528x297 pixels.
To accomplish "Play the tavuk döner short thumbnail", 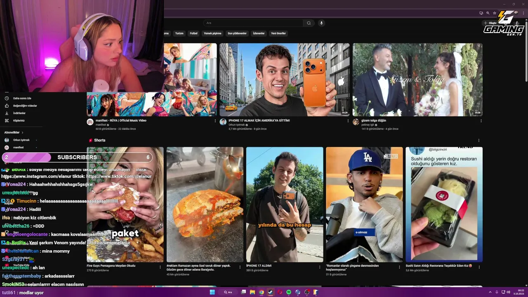I will click(205, 205).
